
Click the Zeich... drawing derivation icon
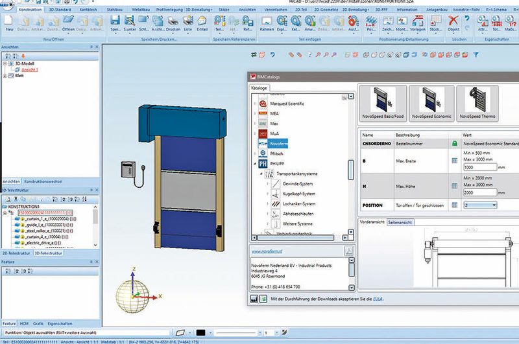[x=387, y=21]
